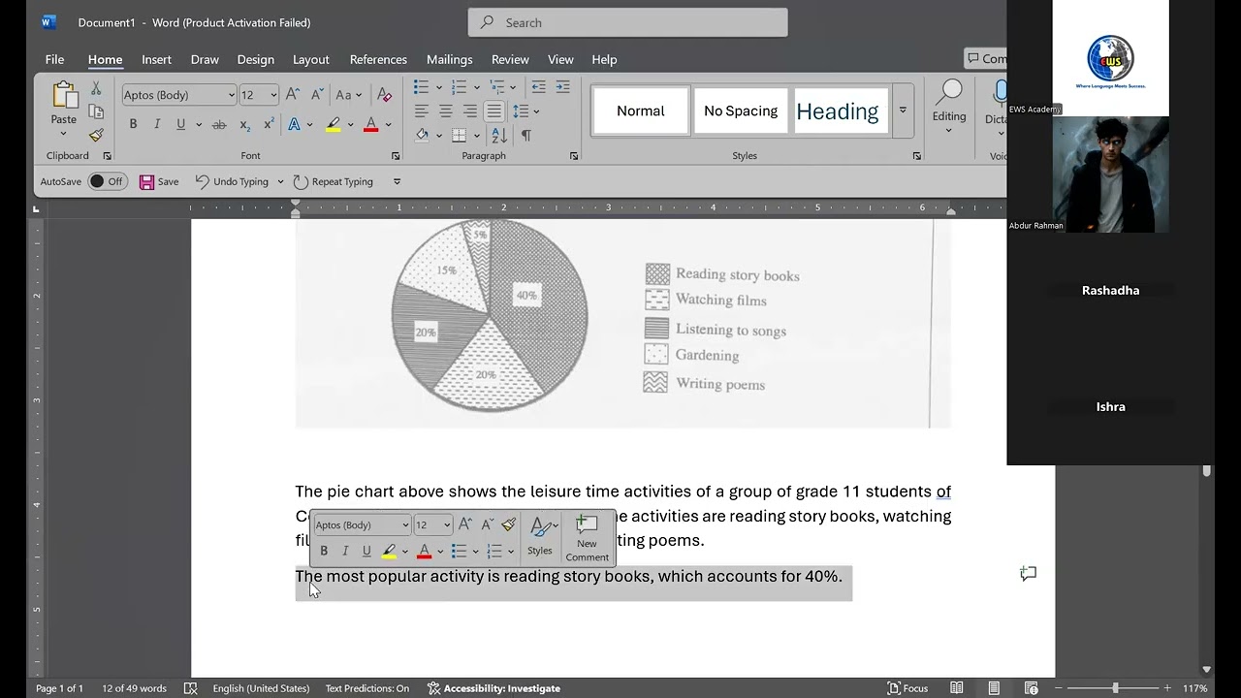Click the Search box in the title bar
Viewport: 1241px width, 698px height.
627,22
